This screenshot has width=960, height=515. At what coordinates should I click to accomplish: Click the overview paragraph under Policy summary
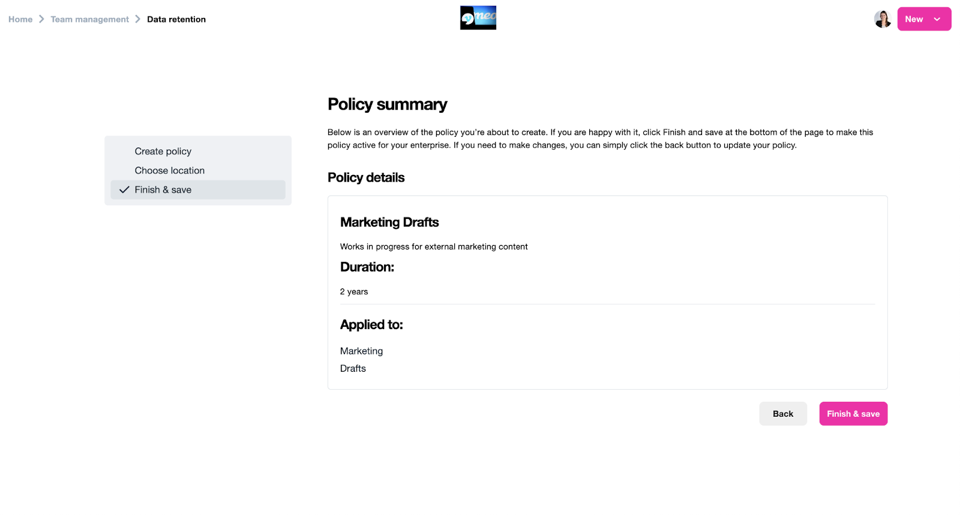point(600,138)
